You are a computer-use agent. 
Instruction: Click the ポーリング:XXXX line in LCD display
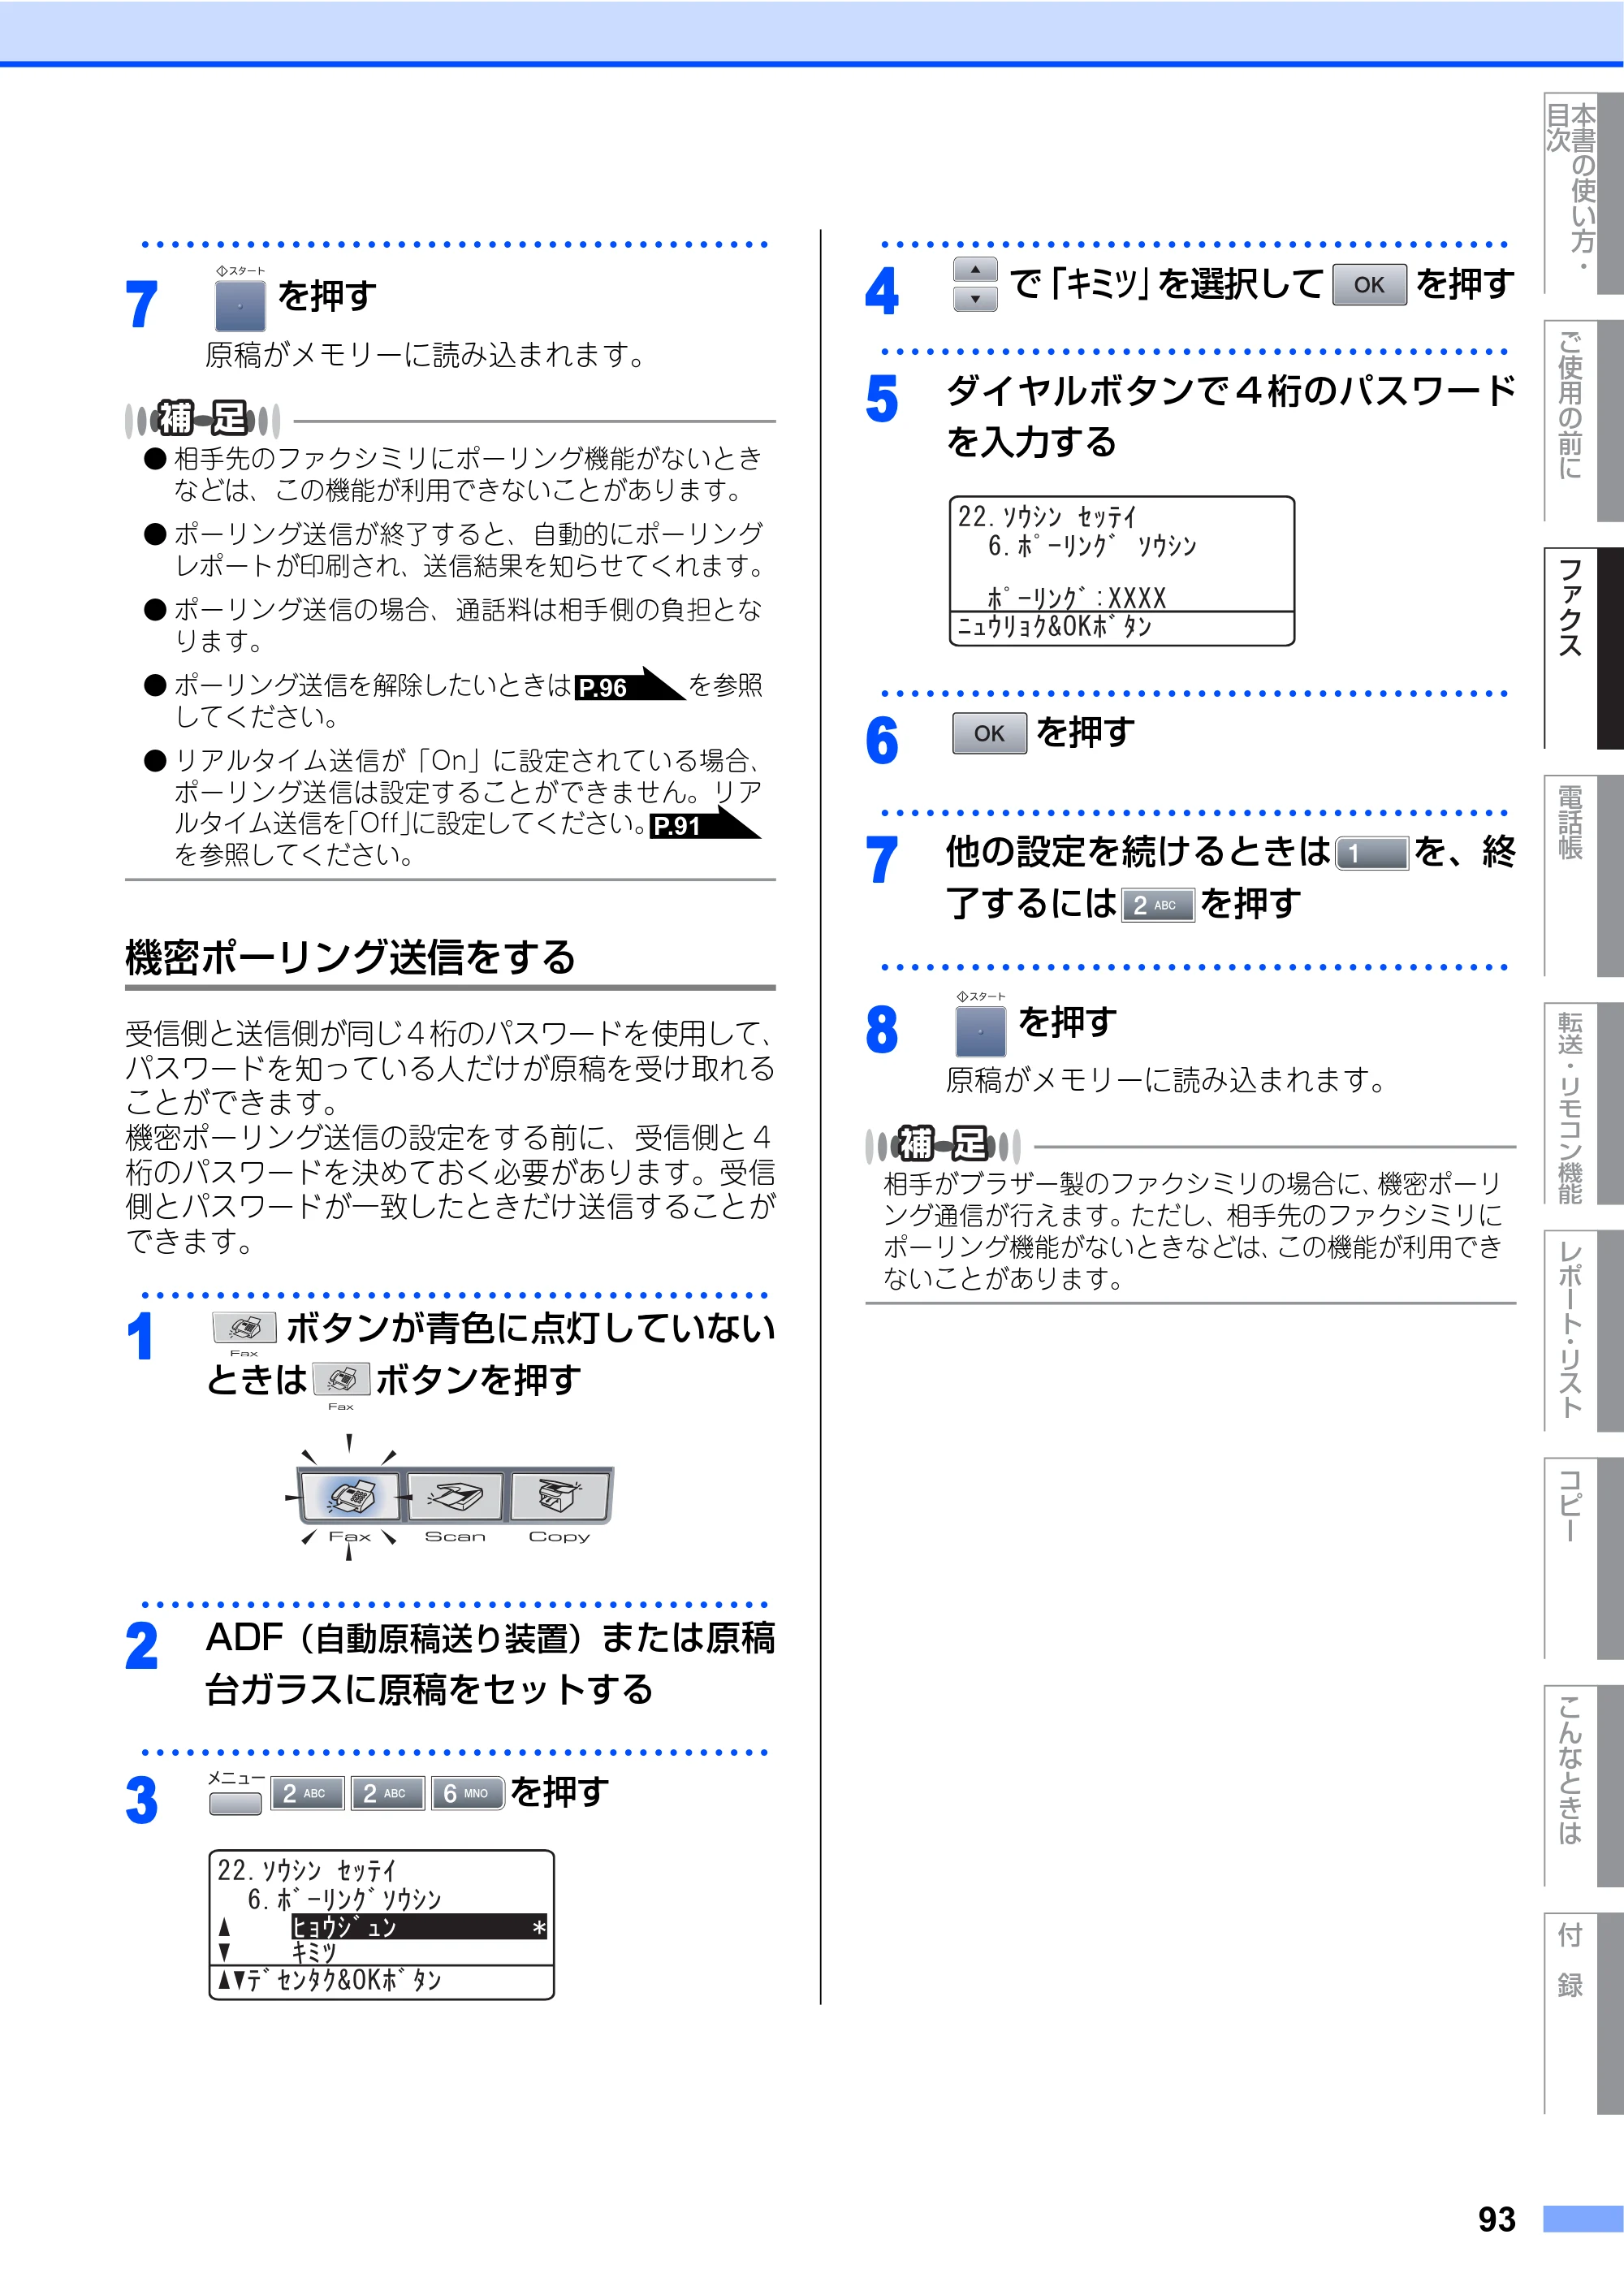click(1077, 598)
